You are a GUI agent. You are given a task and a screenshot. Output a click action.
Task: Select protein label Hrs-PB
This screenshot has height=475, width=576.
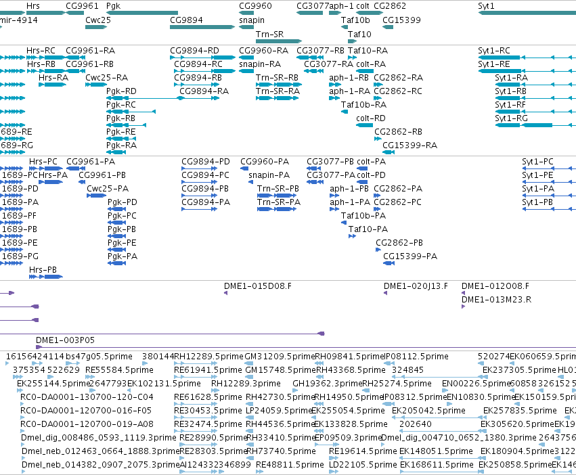[43, 270]
